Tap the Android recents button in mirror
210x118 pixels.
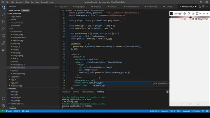[x=198, y=104]
